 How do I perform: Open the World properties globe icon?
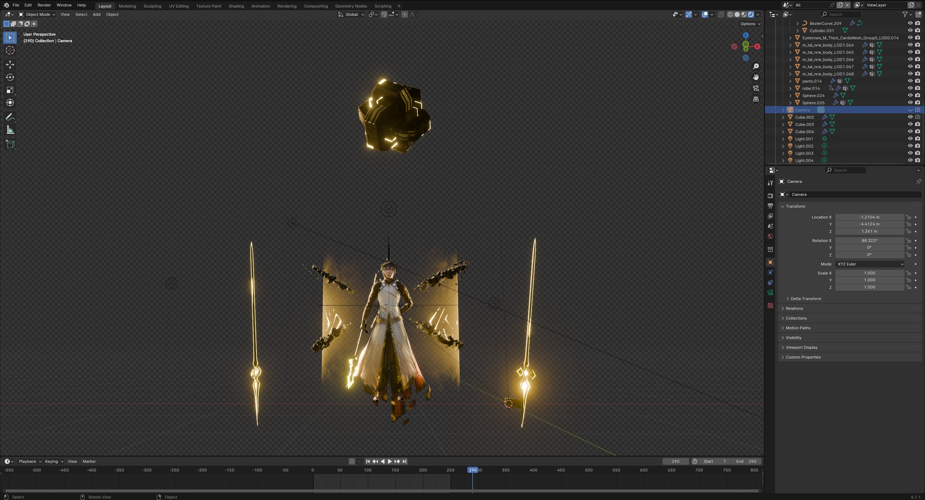[x=770, y=236]
